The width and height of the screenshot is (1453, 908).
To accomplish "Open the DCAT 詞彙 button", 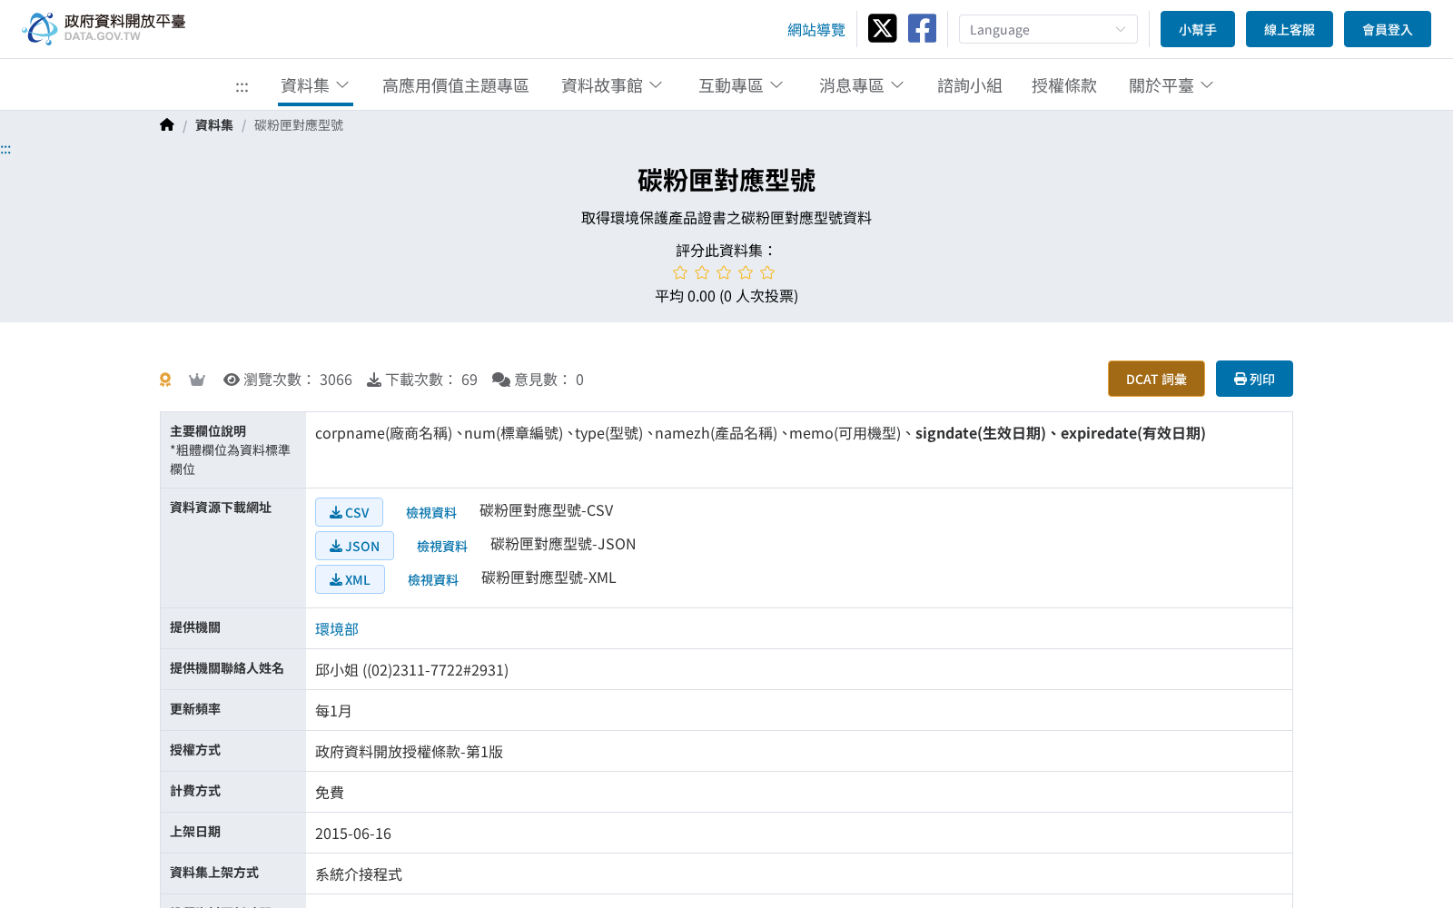I will click(1156, 379).
